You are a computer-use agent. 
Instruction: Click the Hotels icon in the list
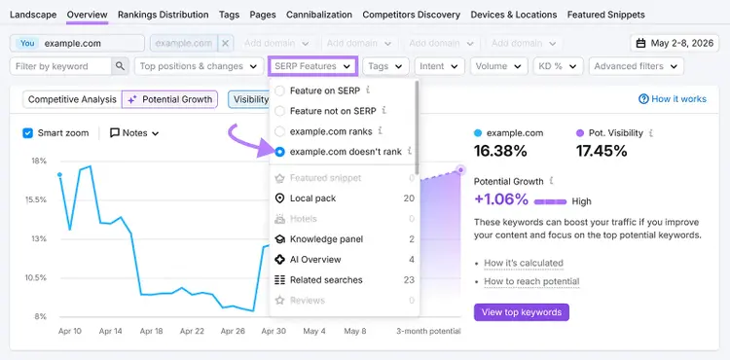pos(279,219)
